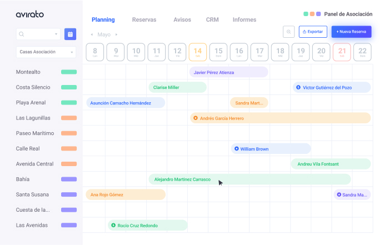
Task: Click the search magnifier icon in sidebar
Action: tap(22, 34)
